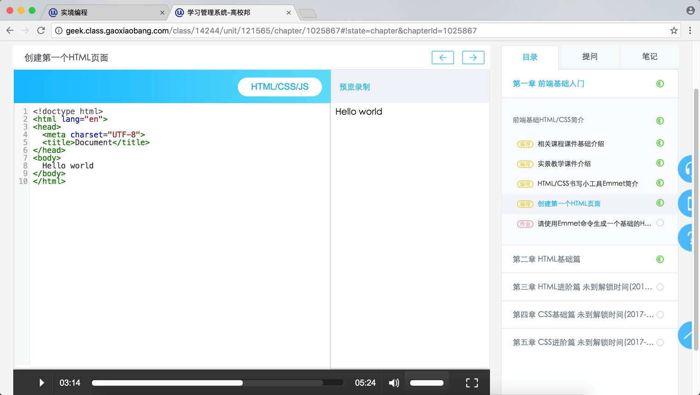Select the HTML/CSS/JS editor tab
Viewport: 700px width, 395px height.
[280, 87]
